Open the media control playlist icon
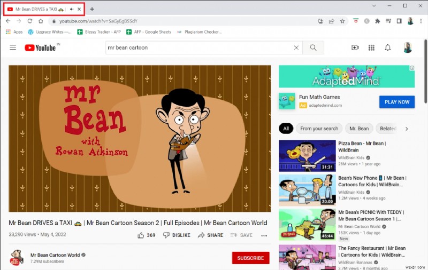Image resolution: width=428 pixels, height=270 pixels. pyautogui.click(x=388, y=21)
